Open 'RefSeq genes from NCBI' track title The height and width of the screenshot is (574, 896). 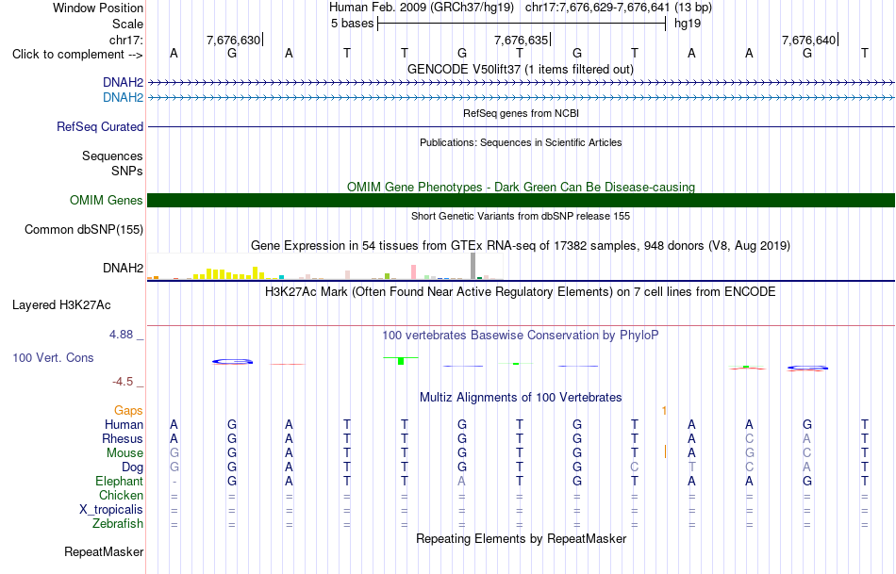(521, 113)
